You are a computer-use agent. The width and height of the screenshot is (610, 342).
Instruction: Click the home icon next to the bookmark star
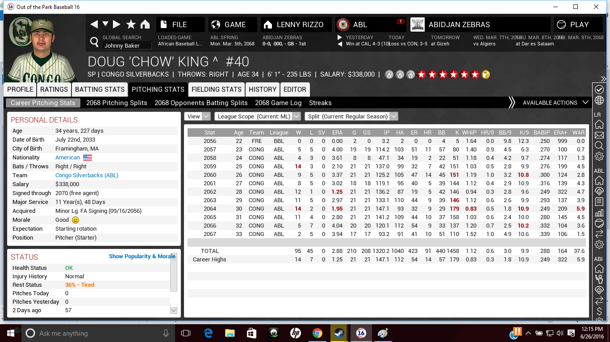[145, 24]
